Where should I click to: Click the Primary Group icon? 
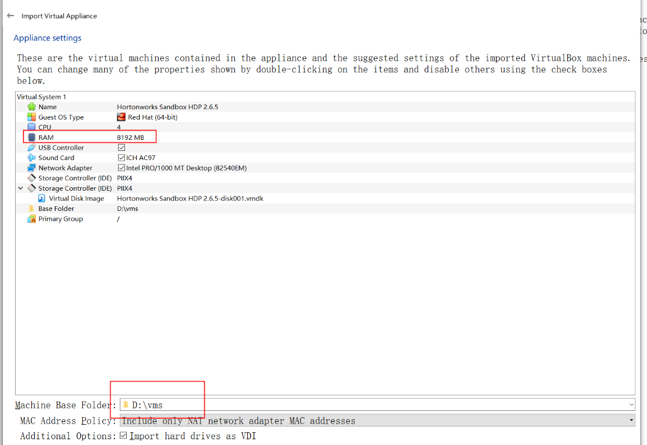31,219
